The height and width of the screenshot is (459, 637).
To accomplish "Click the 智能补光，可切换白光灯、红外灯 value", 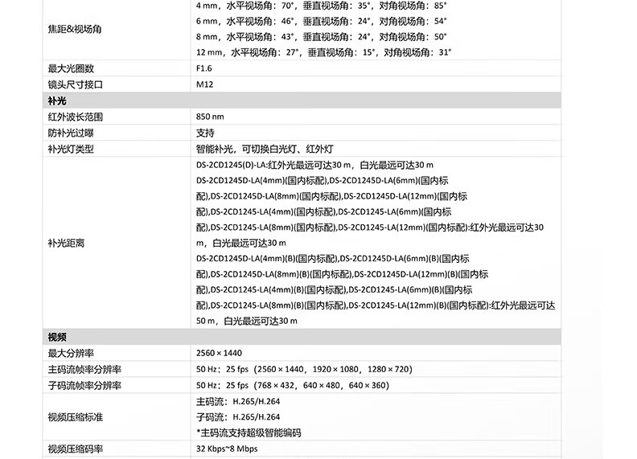I will point(265,149).
